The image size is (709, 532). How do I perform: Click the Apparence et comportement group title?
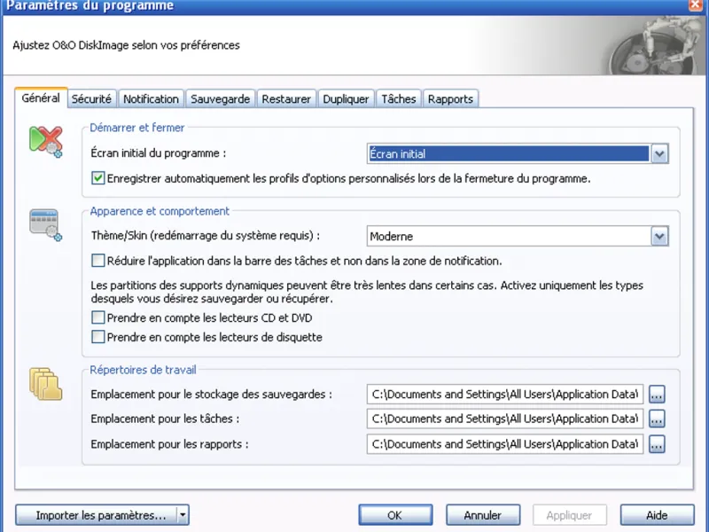tap(160, 211)
